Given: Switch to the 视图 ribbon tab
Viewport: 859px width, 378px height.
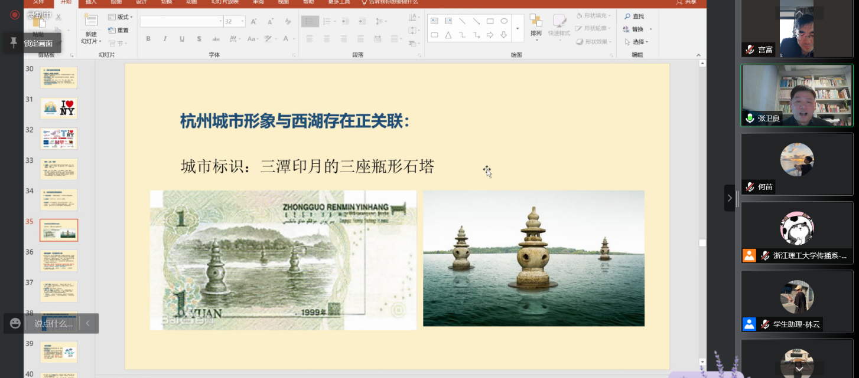Looking at the screenshot, I should tap(283, 2).
